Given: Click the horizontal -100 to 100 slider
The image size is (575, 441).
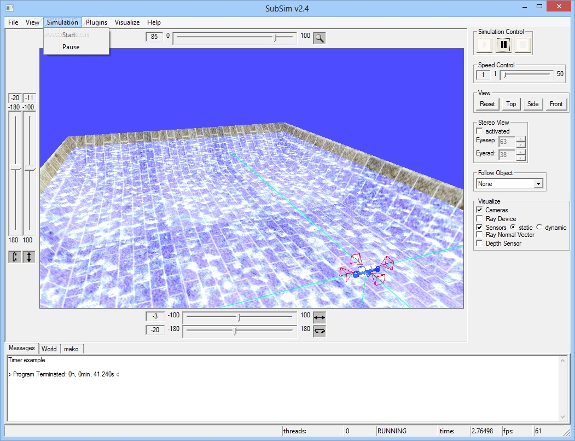Looking at the screenshot, I should pos(240,317).
